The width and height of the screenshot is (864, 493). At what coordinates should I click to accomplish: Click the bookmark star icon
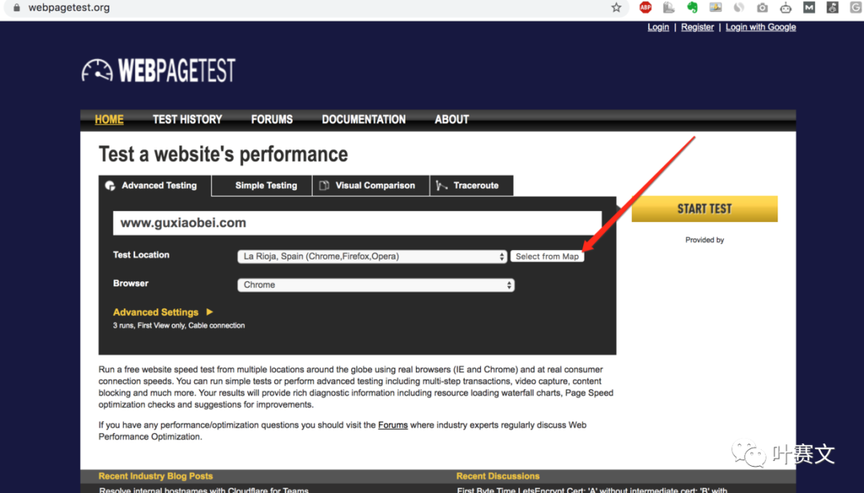tap(616, 8)
